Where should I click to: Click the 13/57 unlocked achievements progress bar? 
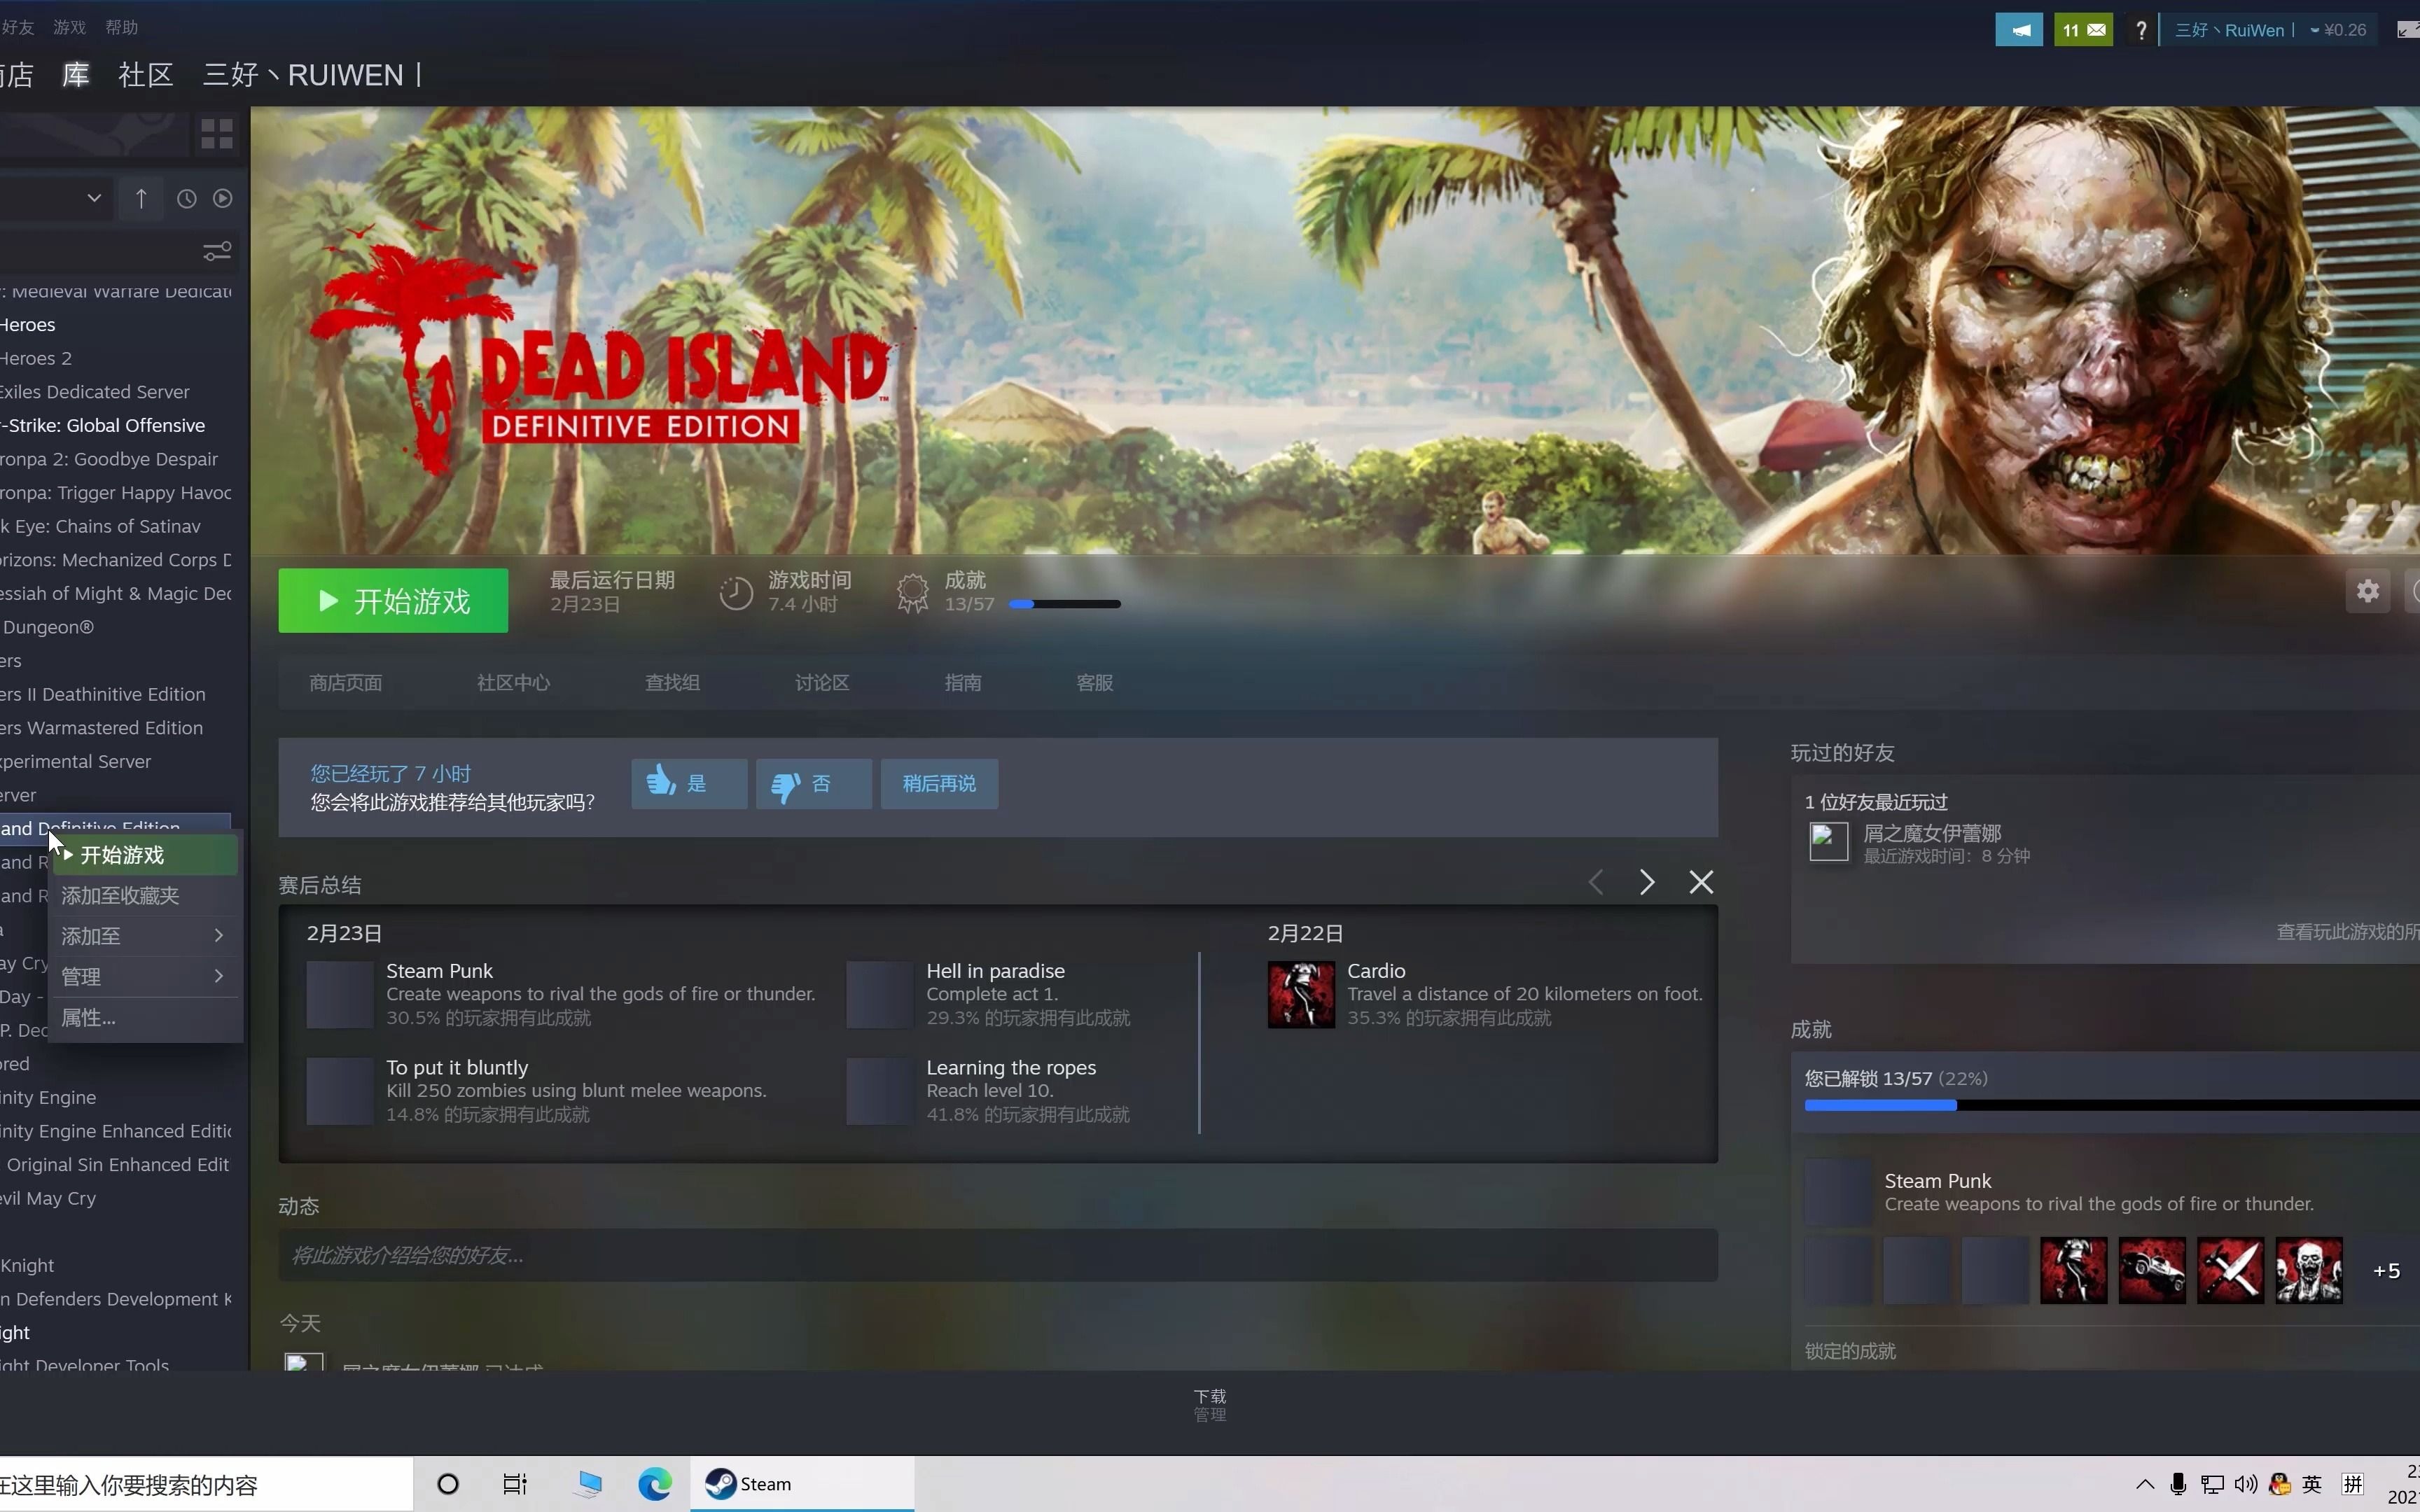pos(2112,1105)
